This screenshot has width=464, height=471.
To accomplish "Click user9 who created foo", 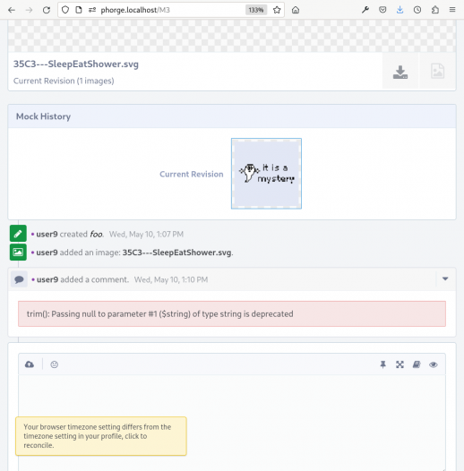I will pos(47,234).
